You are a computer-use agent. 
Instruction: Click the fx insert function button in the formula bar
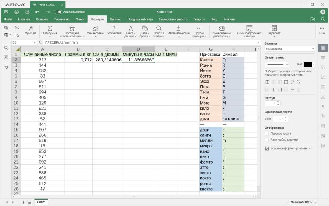pyautogui.click(x=40, y=42)
